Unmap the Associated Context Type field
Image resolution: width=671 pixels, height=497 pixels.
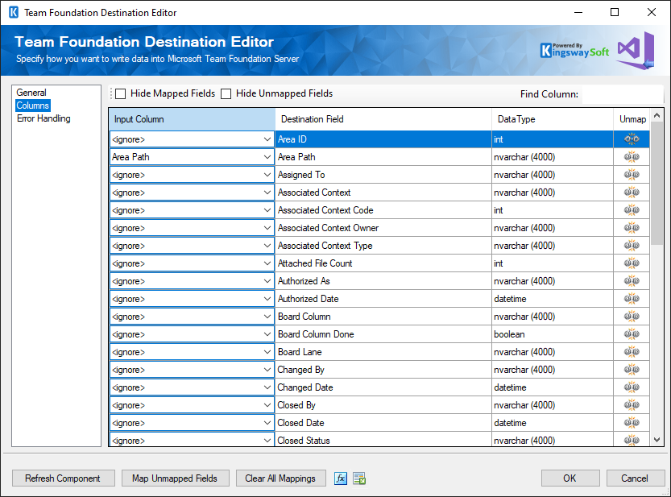coord(632,246)
